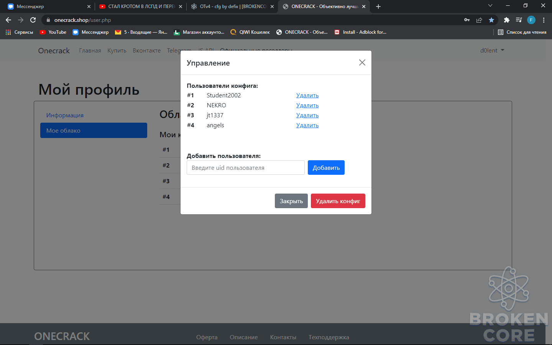Select Мое облако sidebar item
The width and height of the screenshot is (552, 345).
[94, 130]
